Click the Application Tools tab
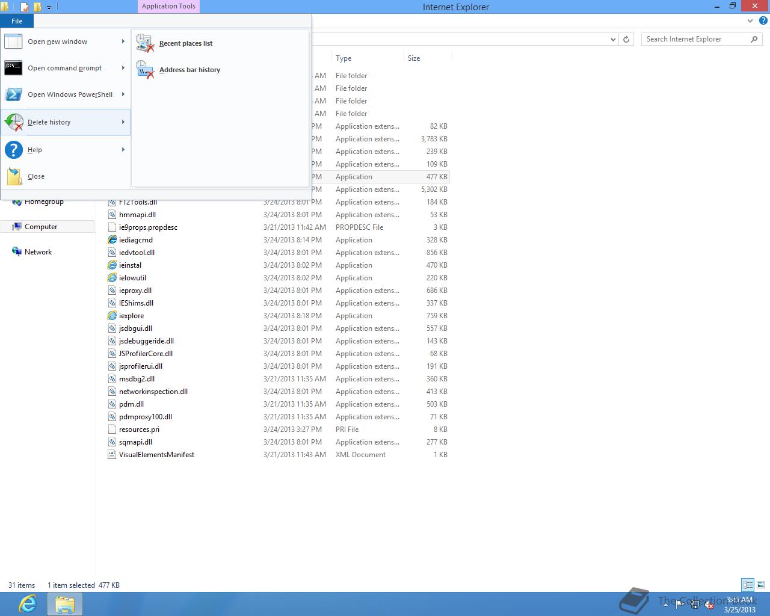 coord(168,7)
